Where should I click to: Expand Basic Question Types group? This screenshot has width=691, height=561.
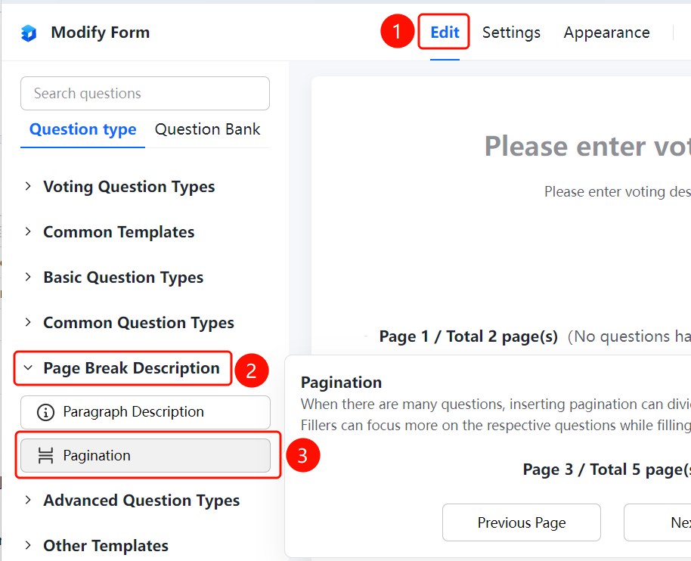[28, 277]
